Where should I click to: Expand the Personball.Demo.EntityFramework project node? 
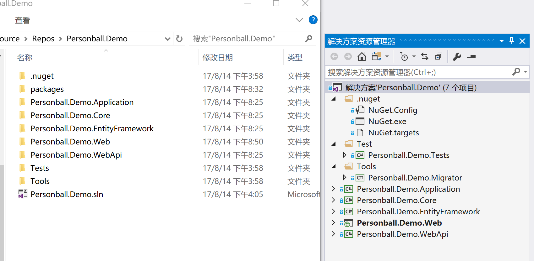click(333, 211)
